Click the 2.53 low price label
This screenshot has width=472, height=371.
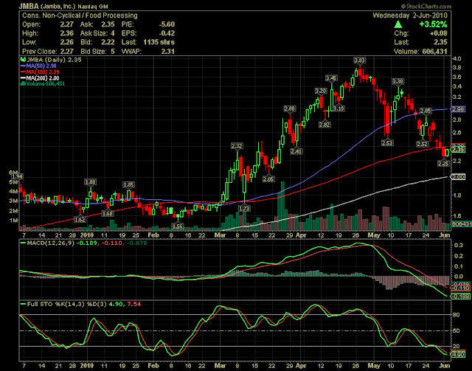(387, 143)
